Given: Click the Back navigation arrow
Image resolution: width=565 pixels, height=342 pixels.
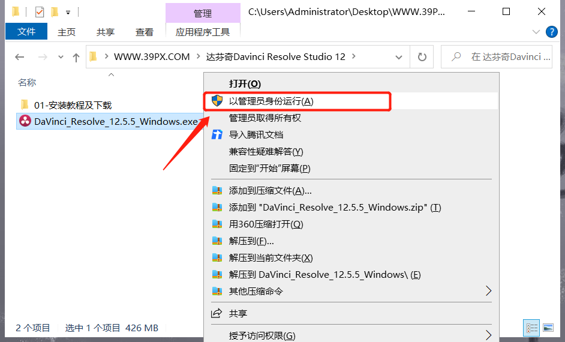Looking at the screenshot, I should [x=19, y=57].
